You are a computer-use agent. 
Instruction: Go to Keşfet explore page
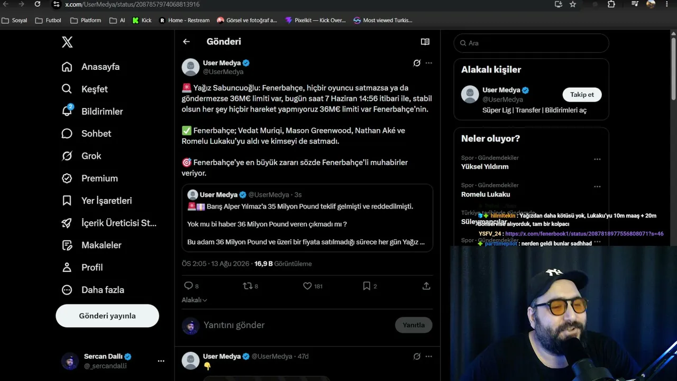[85, 89]
